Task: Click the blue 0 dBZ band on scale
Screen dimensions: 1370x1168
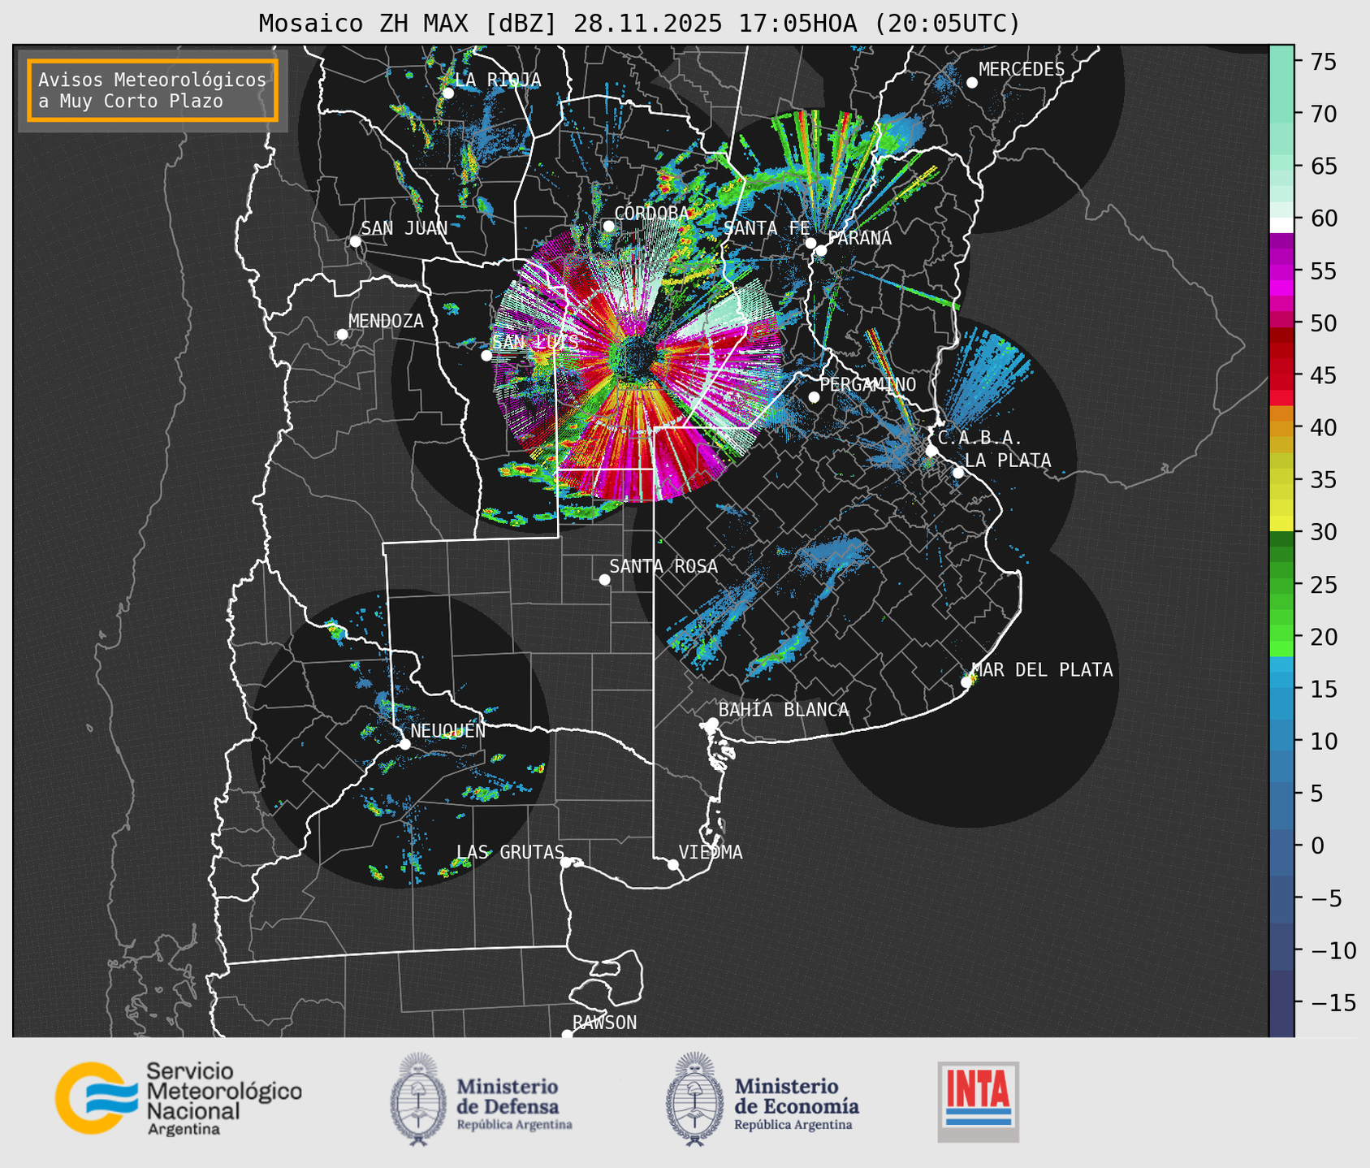Action: 1281,846
